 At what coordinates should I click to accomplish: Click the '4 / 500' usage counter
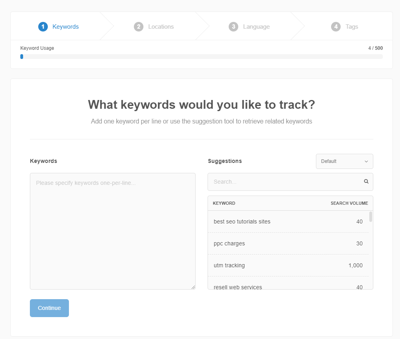[375, 48]
